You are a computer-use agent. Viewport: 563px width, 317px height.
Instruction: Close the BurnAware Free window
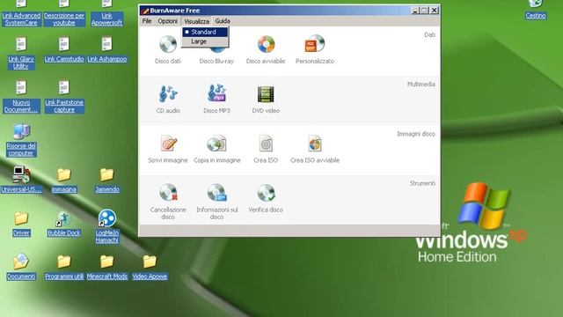click(x=434, y=11)
